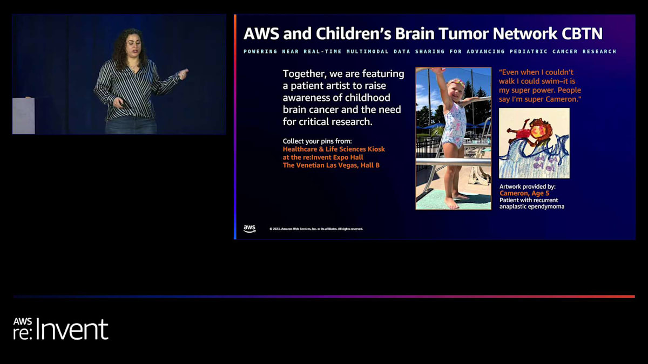Click 'The Venetian Las Vegas, Hall B' text
The width and height of the screenshot is (648, 364).
[x=331, y=165]
